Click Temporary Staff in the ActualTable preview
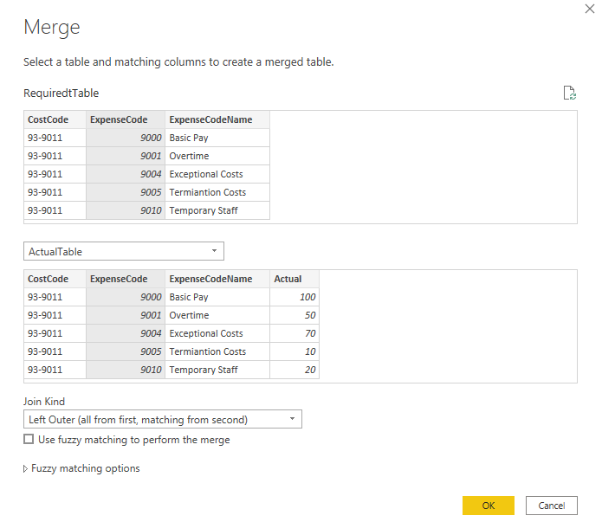602x522 pixels. (217, 370)
